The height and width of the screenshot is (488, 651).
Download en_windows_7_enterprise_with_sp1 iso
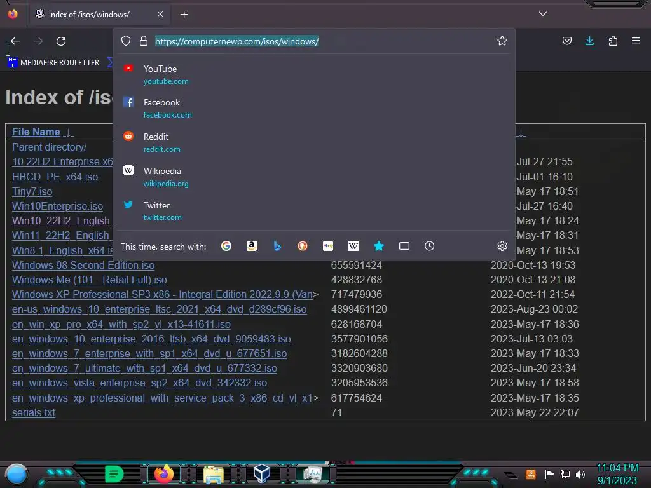tap(149, 353)
